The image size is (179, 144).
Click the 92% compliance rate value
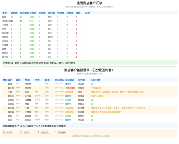32,21
